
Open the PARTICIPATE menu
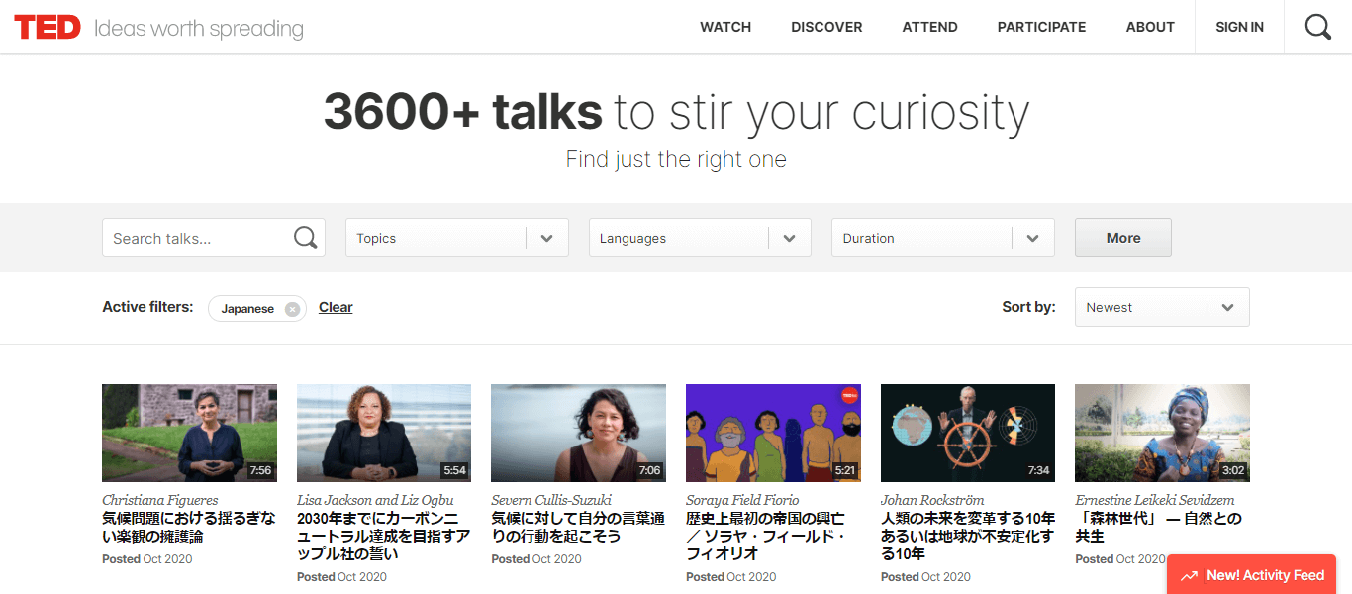[x=1041, y=27]
